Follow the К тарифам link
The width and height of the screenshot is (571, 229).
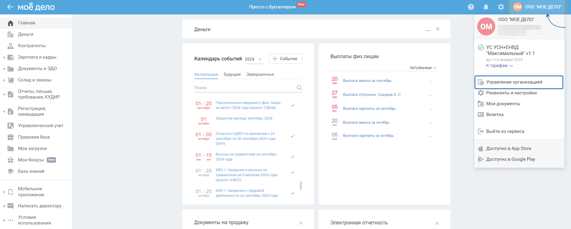[x=499, y=66]
